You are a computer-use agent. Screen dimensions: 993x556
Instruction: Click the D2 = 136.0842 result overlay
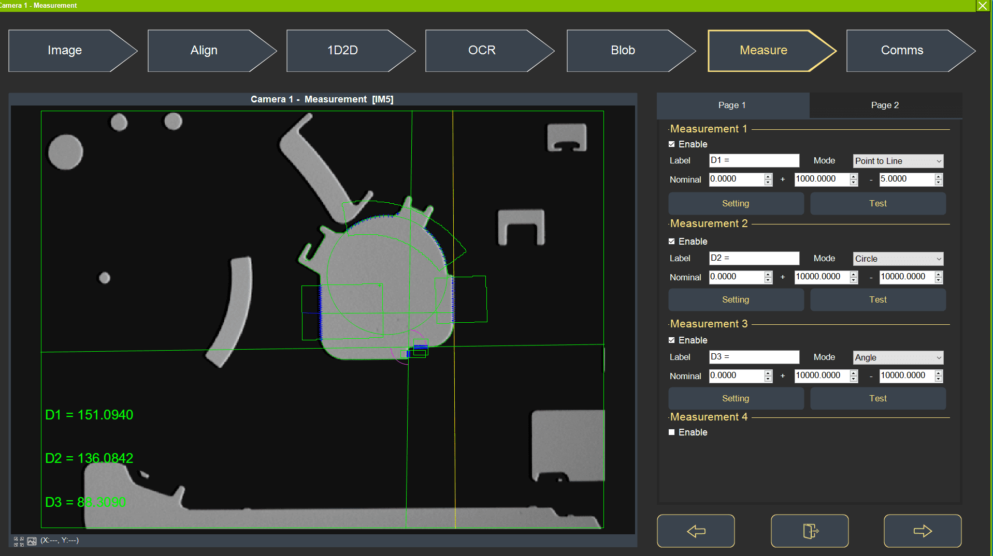89,458
